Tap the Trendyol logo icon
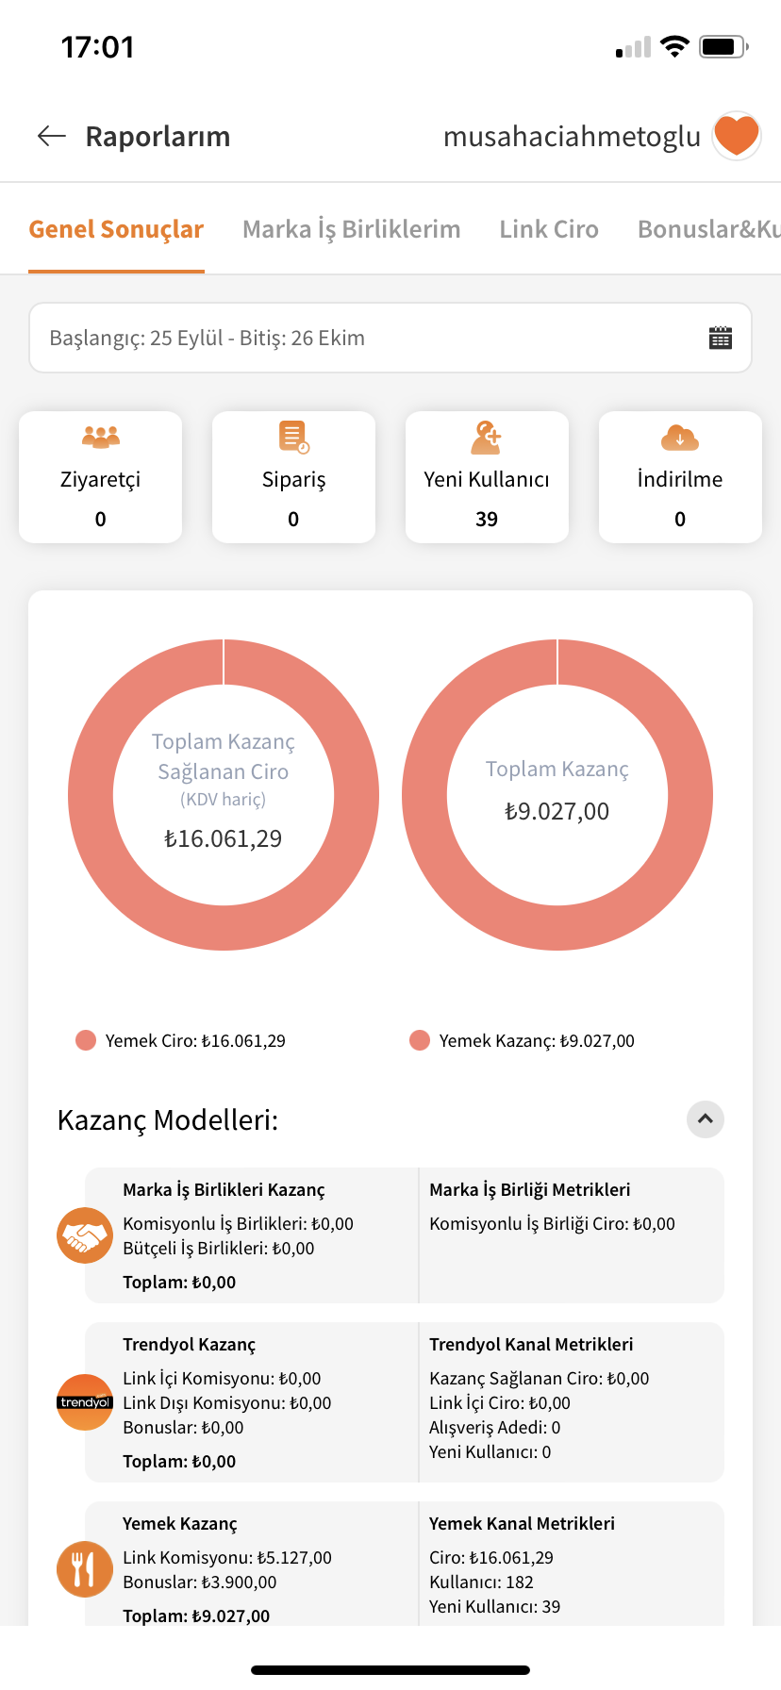781x1690 pixels. tap(85, 1402)
